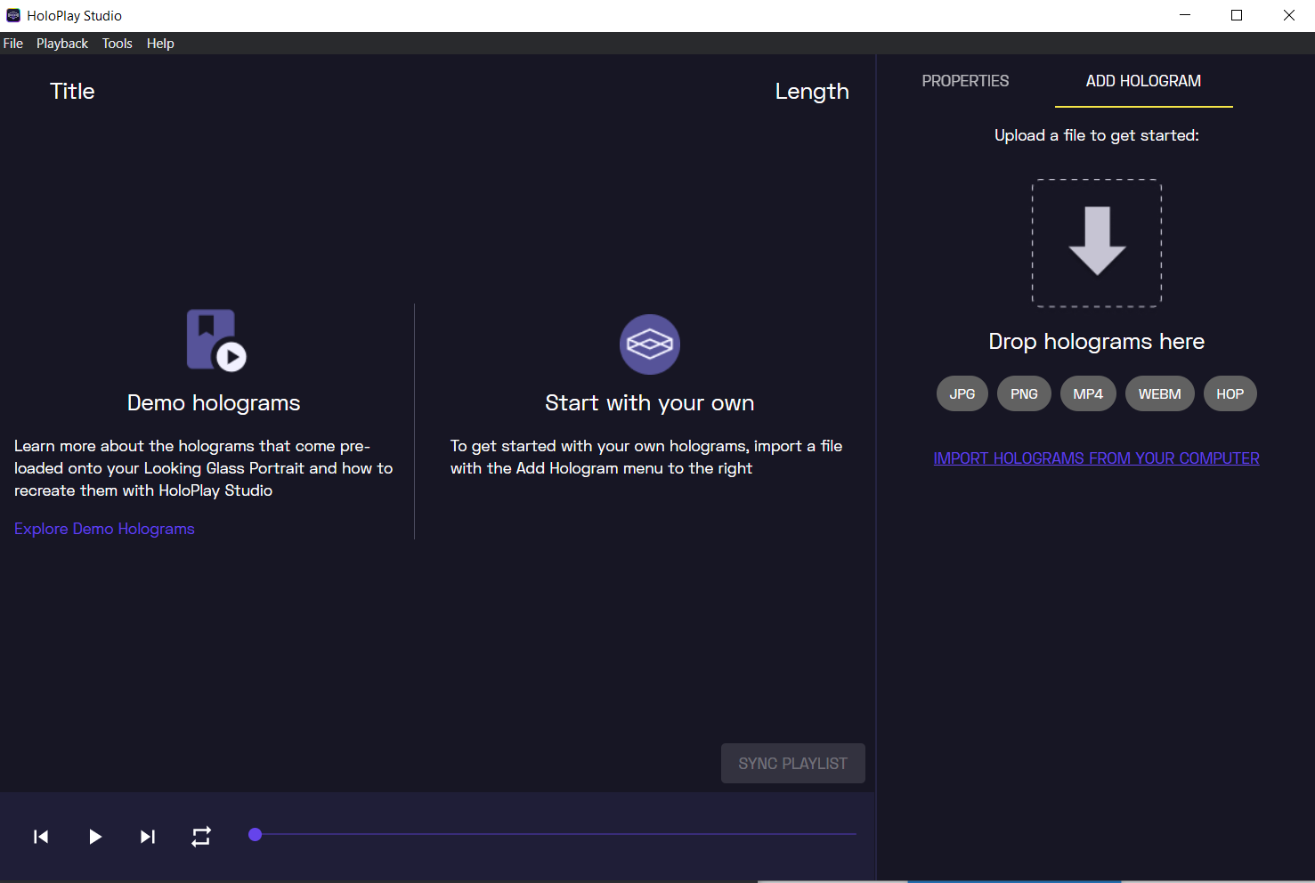This screenshot has height=883, width=1315.
Task: Toggle playlist loop mode
Action: [201, 837]
